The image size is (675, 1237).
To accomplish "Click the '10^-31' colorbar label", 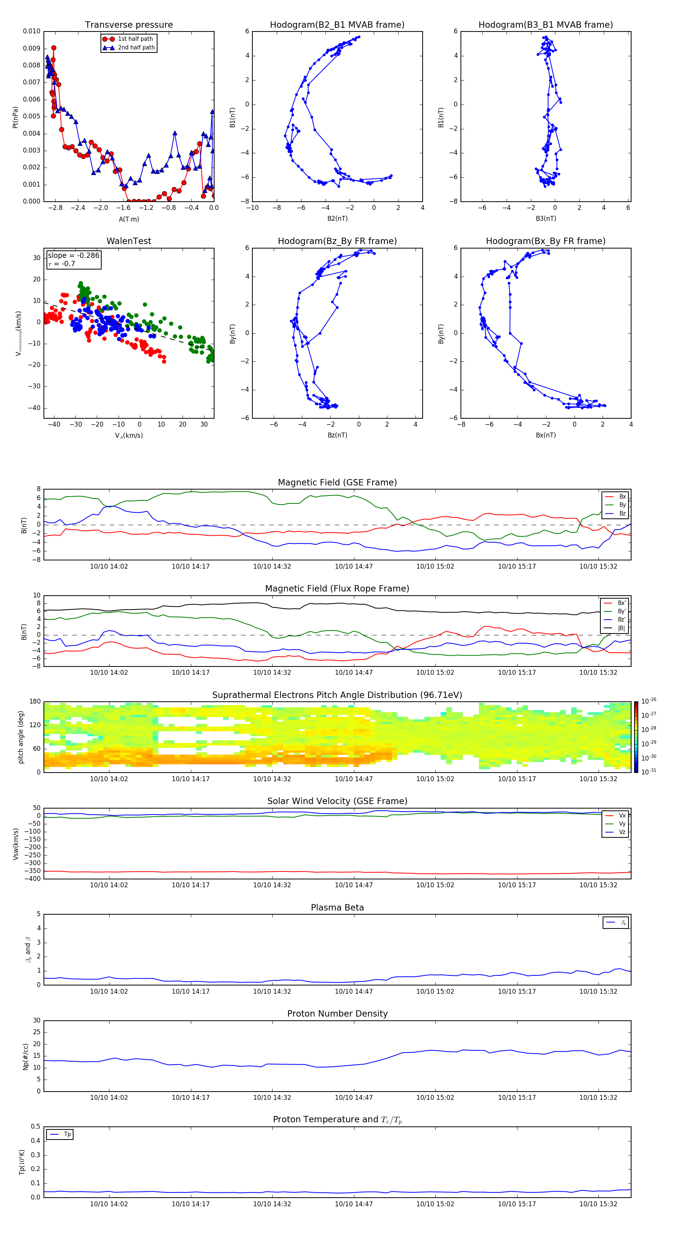I will coord(649,772).
